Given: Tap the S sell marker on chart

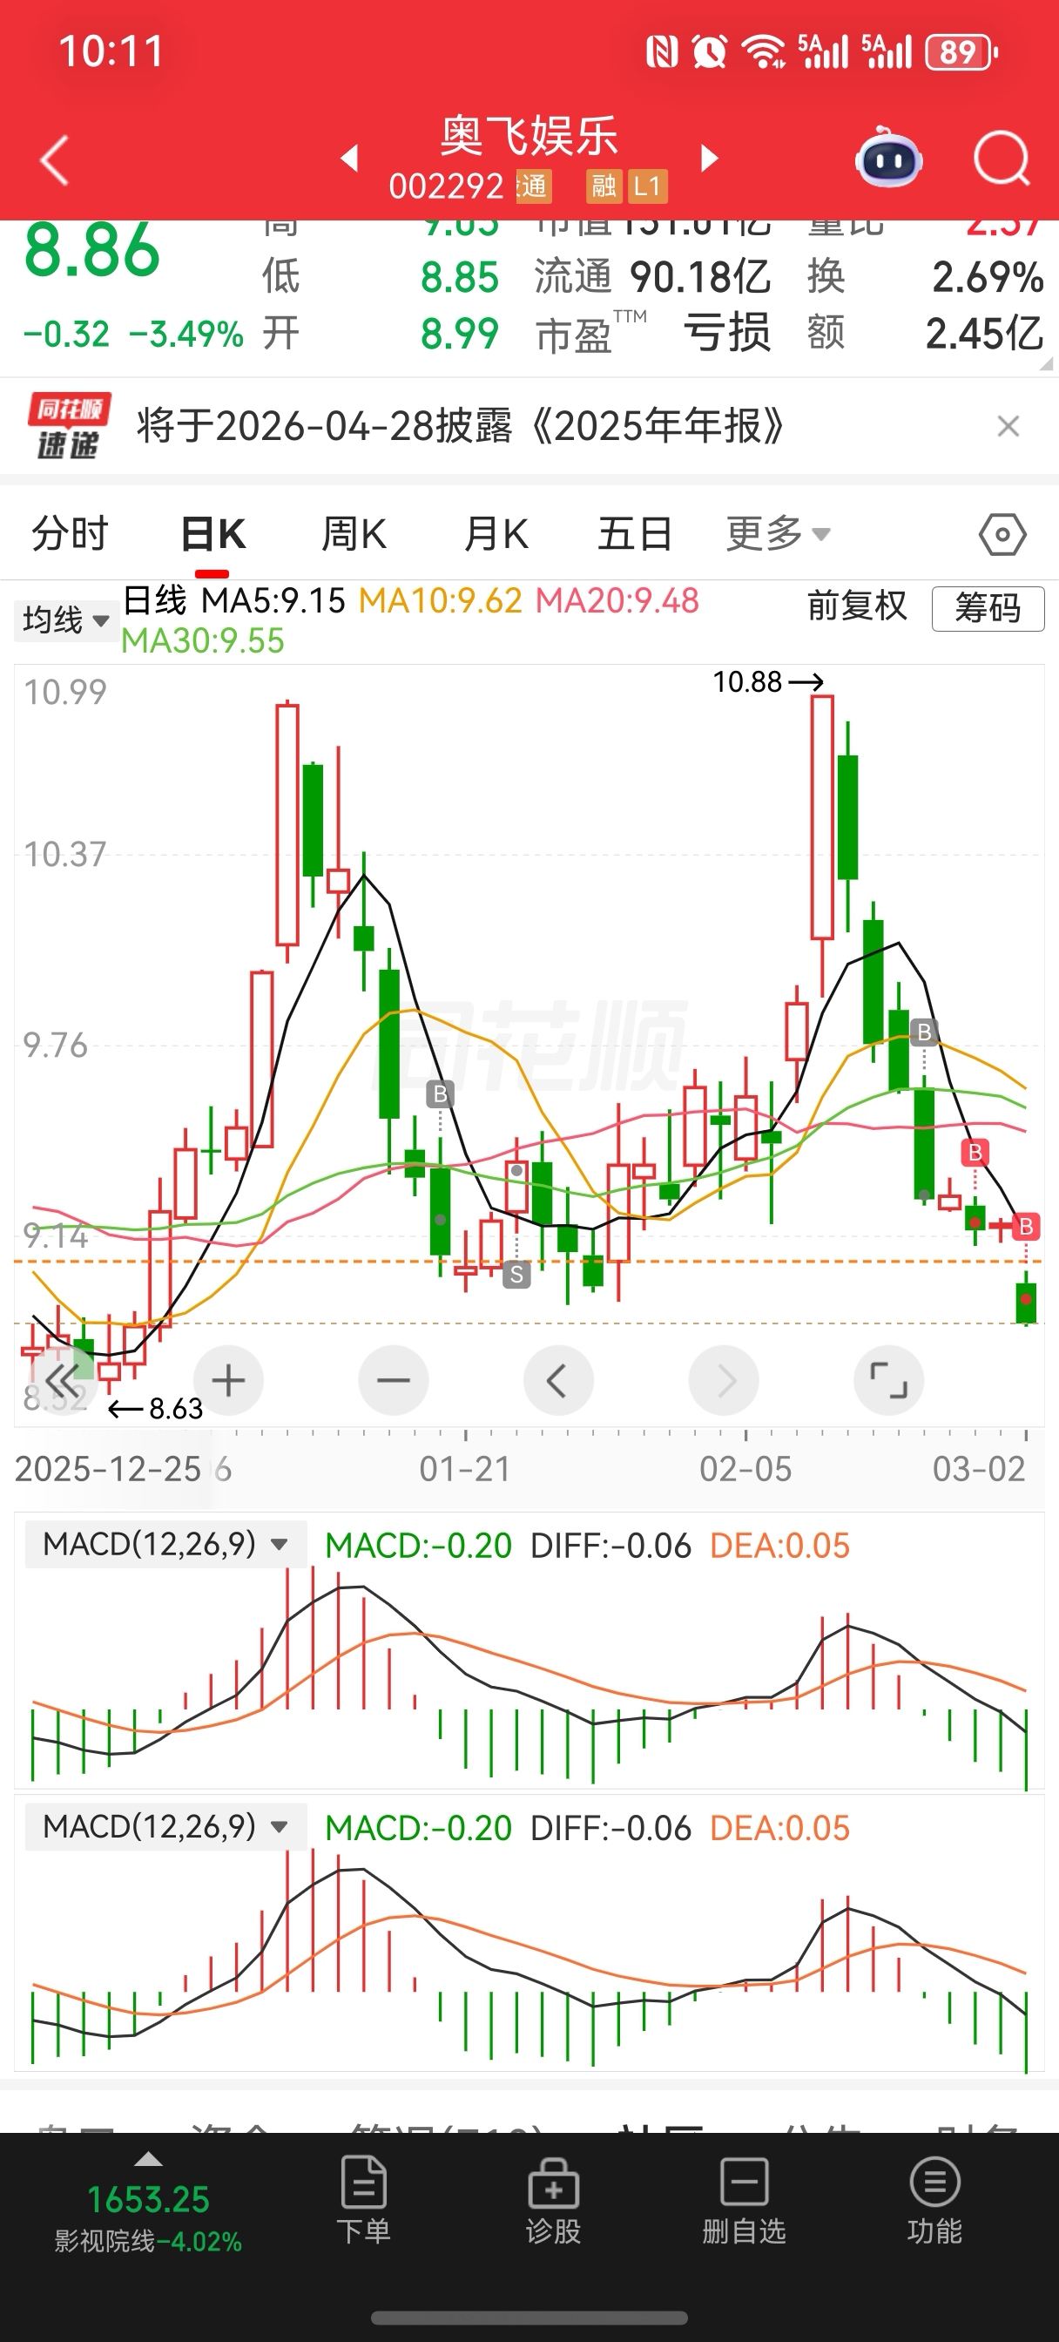Looking at the screenshot, I should [516, 1274].
